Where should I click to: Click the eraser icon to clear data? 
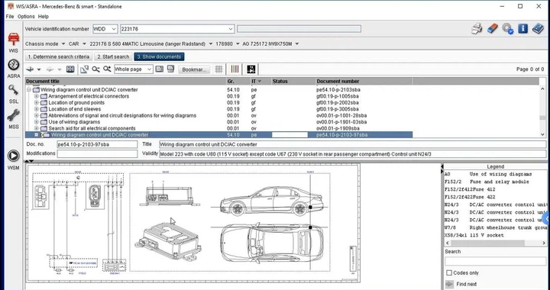(492, 29)
